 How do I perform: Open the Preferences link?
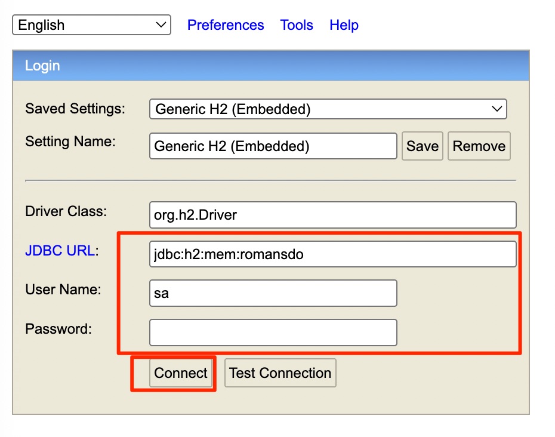tap(226, 25)
